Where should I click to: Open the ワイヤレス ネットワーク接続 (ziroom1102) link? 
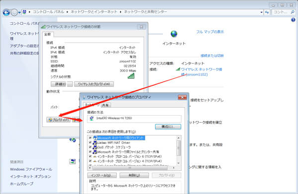(202, 72)
